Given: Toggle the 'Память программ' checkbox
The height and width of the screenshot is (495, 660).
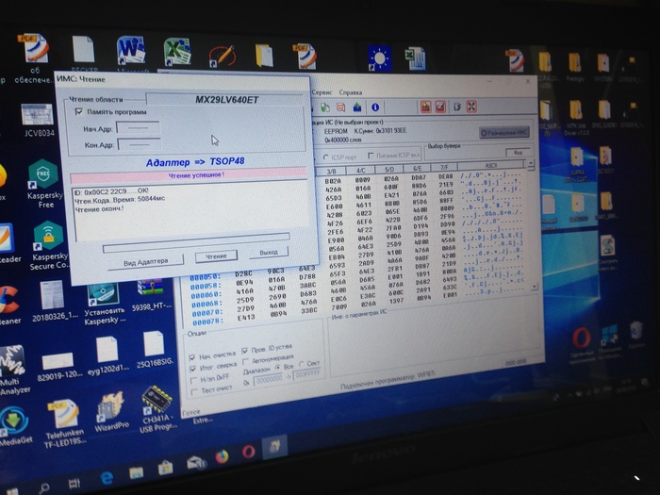Looking at the screenshot, I should coord(79,111).
